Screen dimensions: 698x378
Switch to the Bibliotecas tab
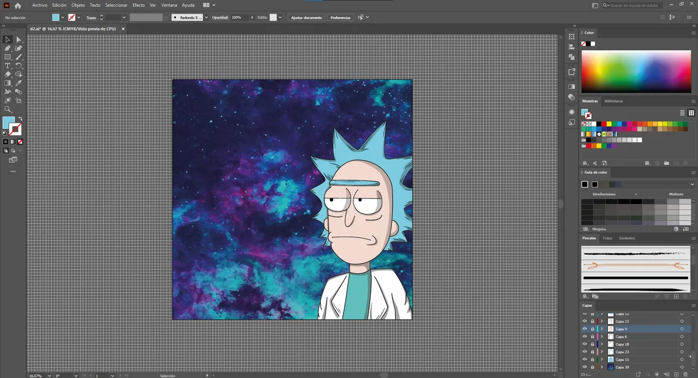point(613,101)
